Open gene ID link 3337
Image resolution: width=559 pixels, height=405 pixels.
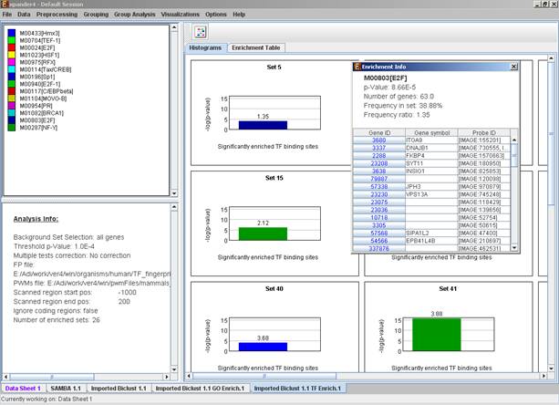(379, 148)
